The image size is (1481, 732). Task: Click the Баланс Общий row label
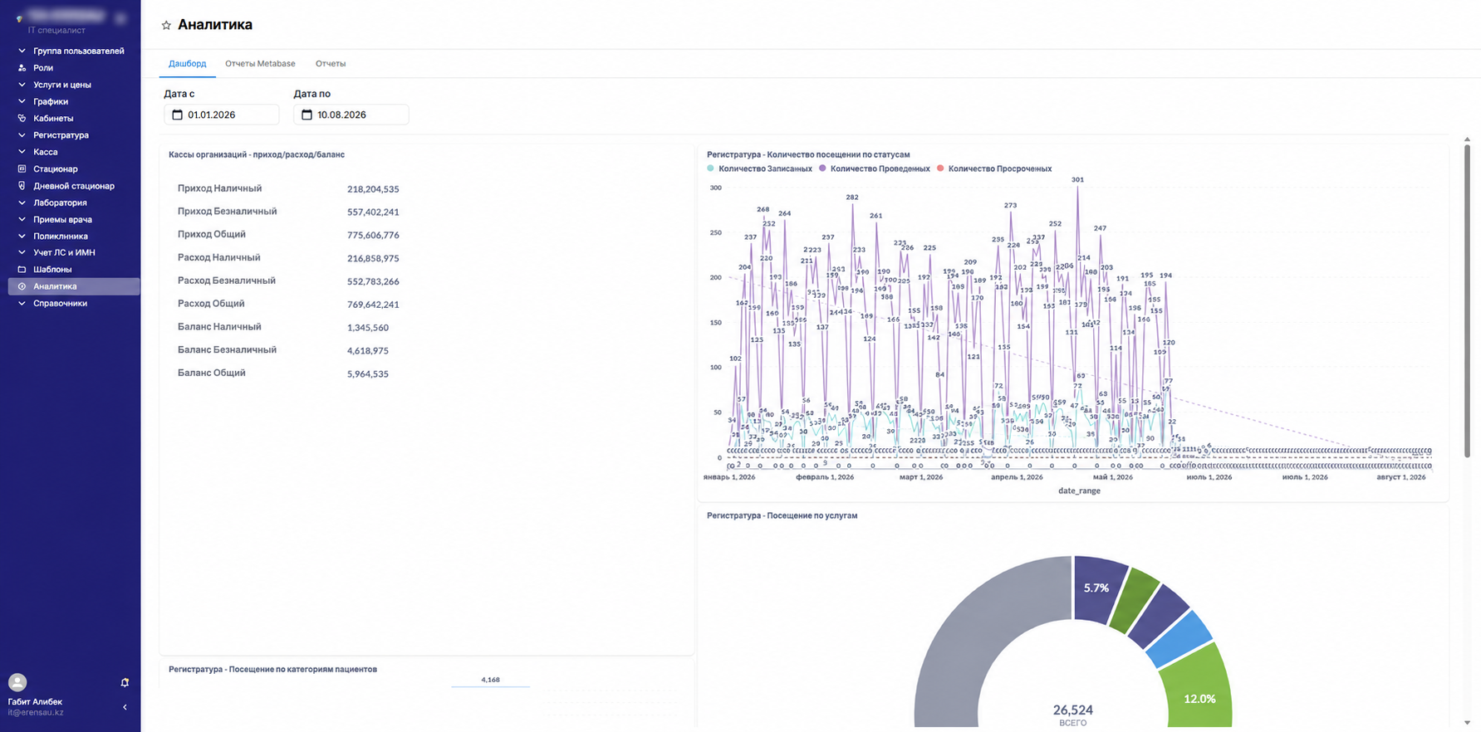click(x=212, y=373)
